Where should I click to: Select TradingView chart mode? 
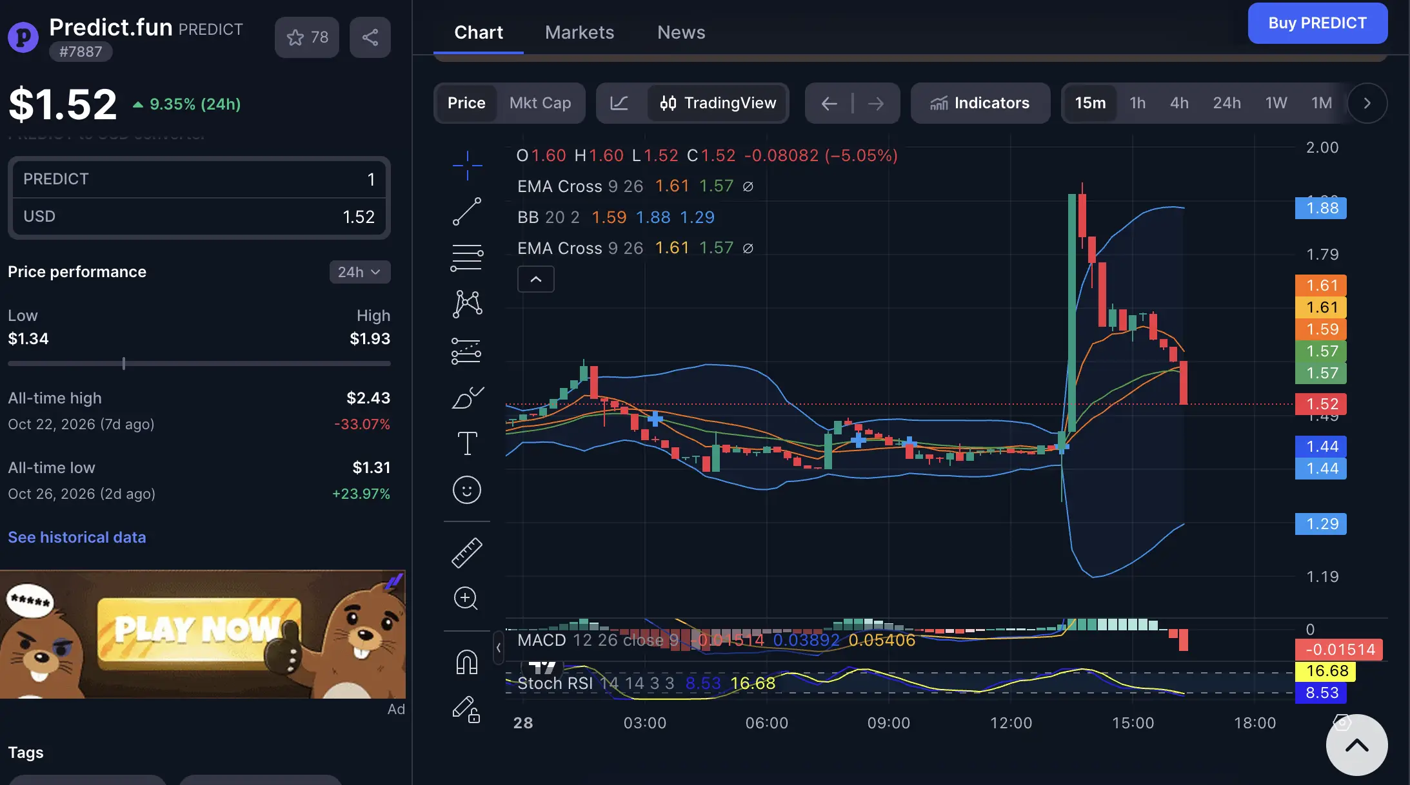coord(718,103)
